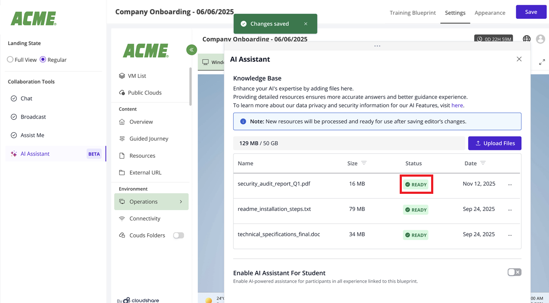Click the BETA badge next to AI Assistant

pyautogui.click(x=94, y=154)
